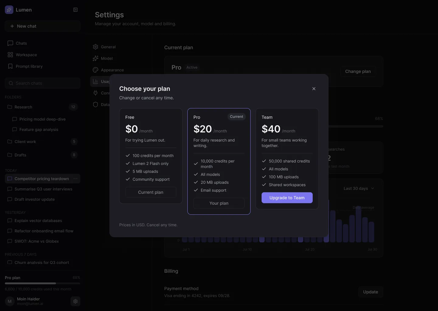This screenshot has width=438, height=311.
Task: Open the Workspace section
Action: click(x=43, y=55)
